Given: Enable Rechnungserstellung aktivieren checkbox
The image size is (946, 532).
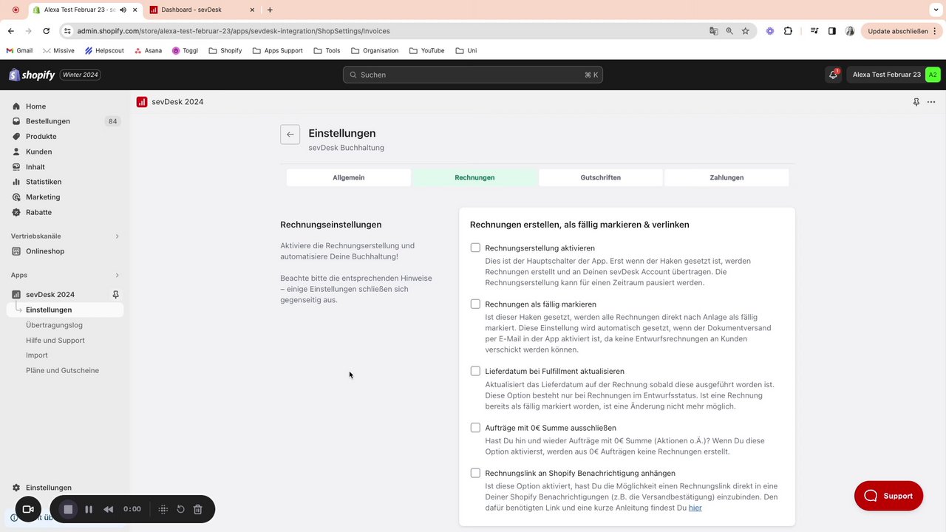Looking at the screenshot, I should [475, 248].
